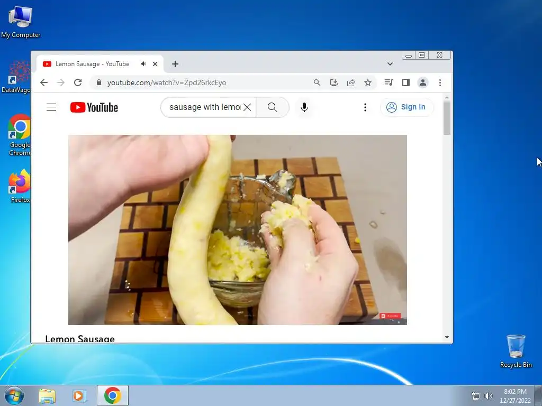542x406 pixels.
Task: Click the scrollbar down arrow
Action: pos(447,337)
